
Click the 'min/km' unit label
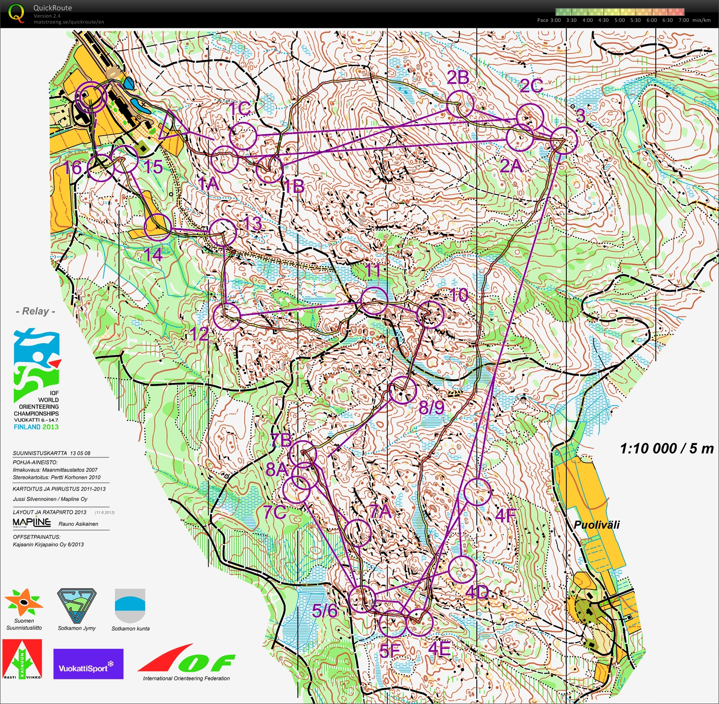tap(701, 20)
